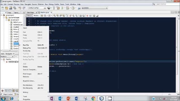Image resolution: width=180 pixels, height=101 pixels.
Task: Click the Snipping Tool scissors taskbar icon
Action: pyautogui.click(x=85, y=98)
